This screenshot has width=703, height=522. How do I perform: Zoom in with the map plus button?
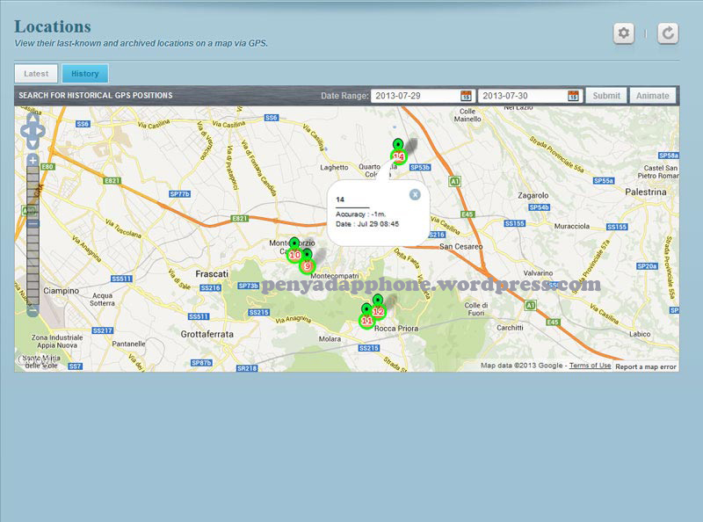pos(33,161)
